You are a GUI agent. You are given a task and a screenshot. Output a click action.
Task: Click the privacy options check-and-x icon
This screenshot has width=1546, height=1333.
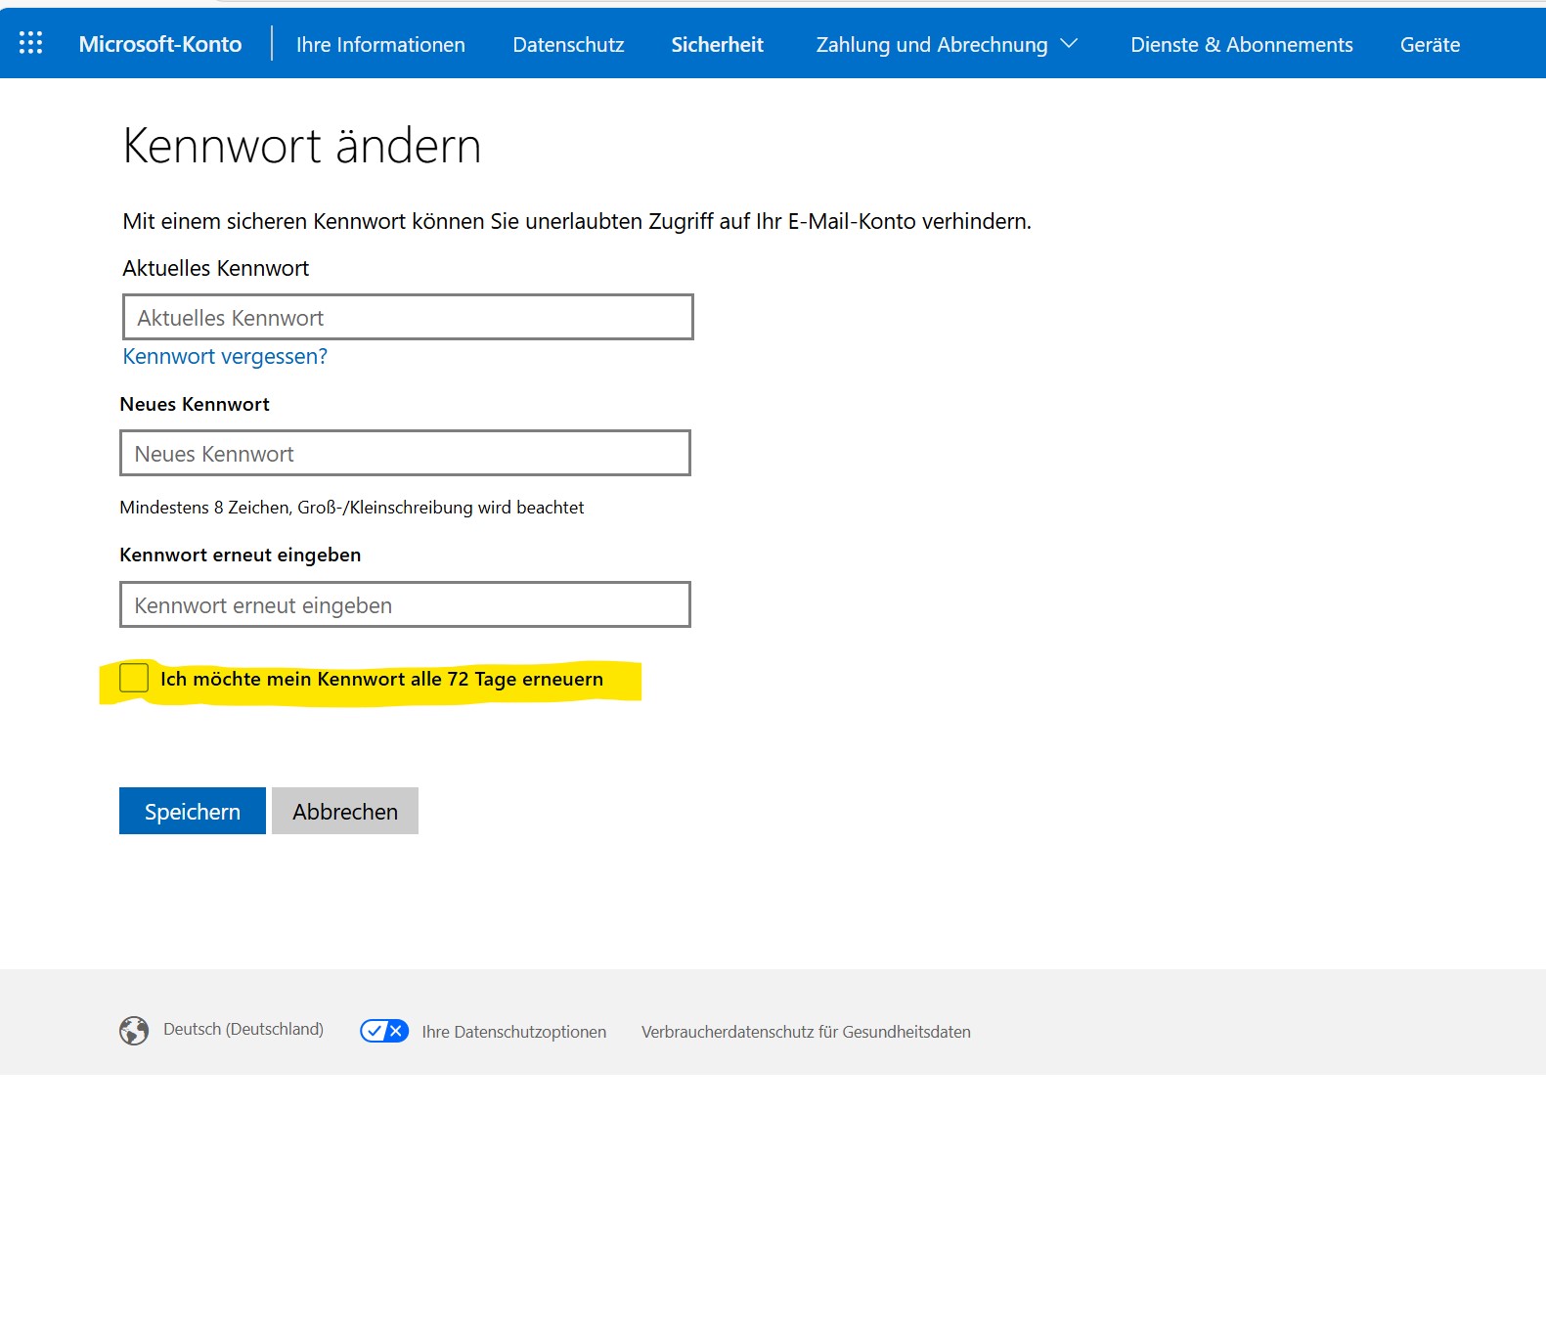click(x=384, y=1031)
